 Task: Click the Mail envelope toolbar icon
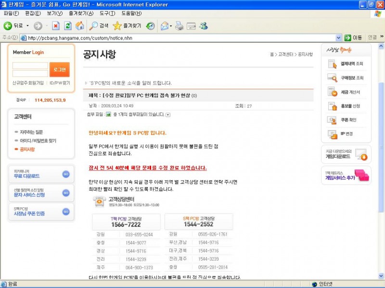point(165,26)
